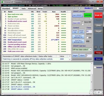The image size is (104, 96).
Task: Toggle the Save BIN checkbox
Action: click(x=82, y=22)
